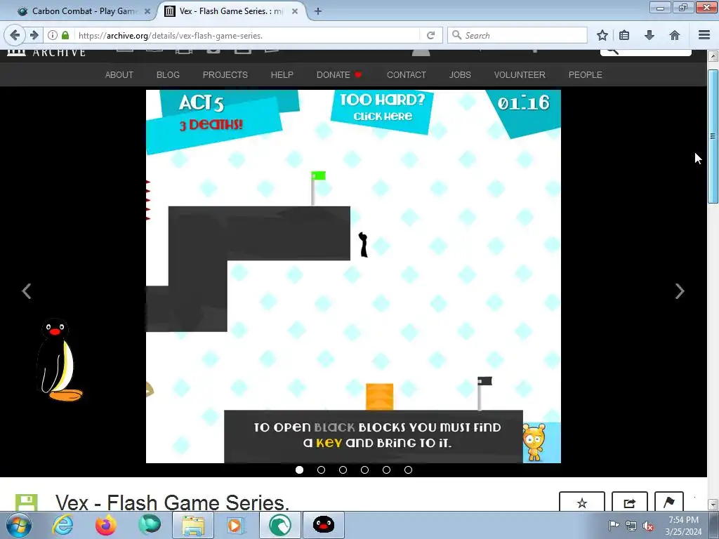Open the BLOG menu item

click(x=168, y=74)
